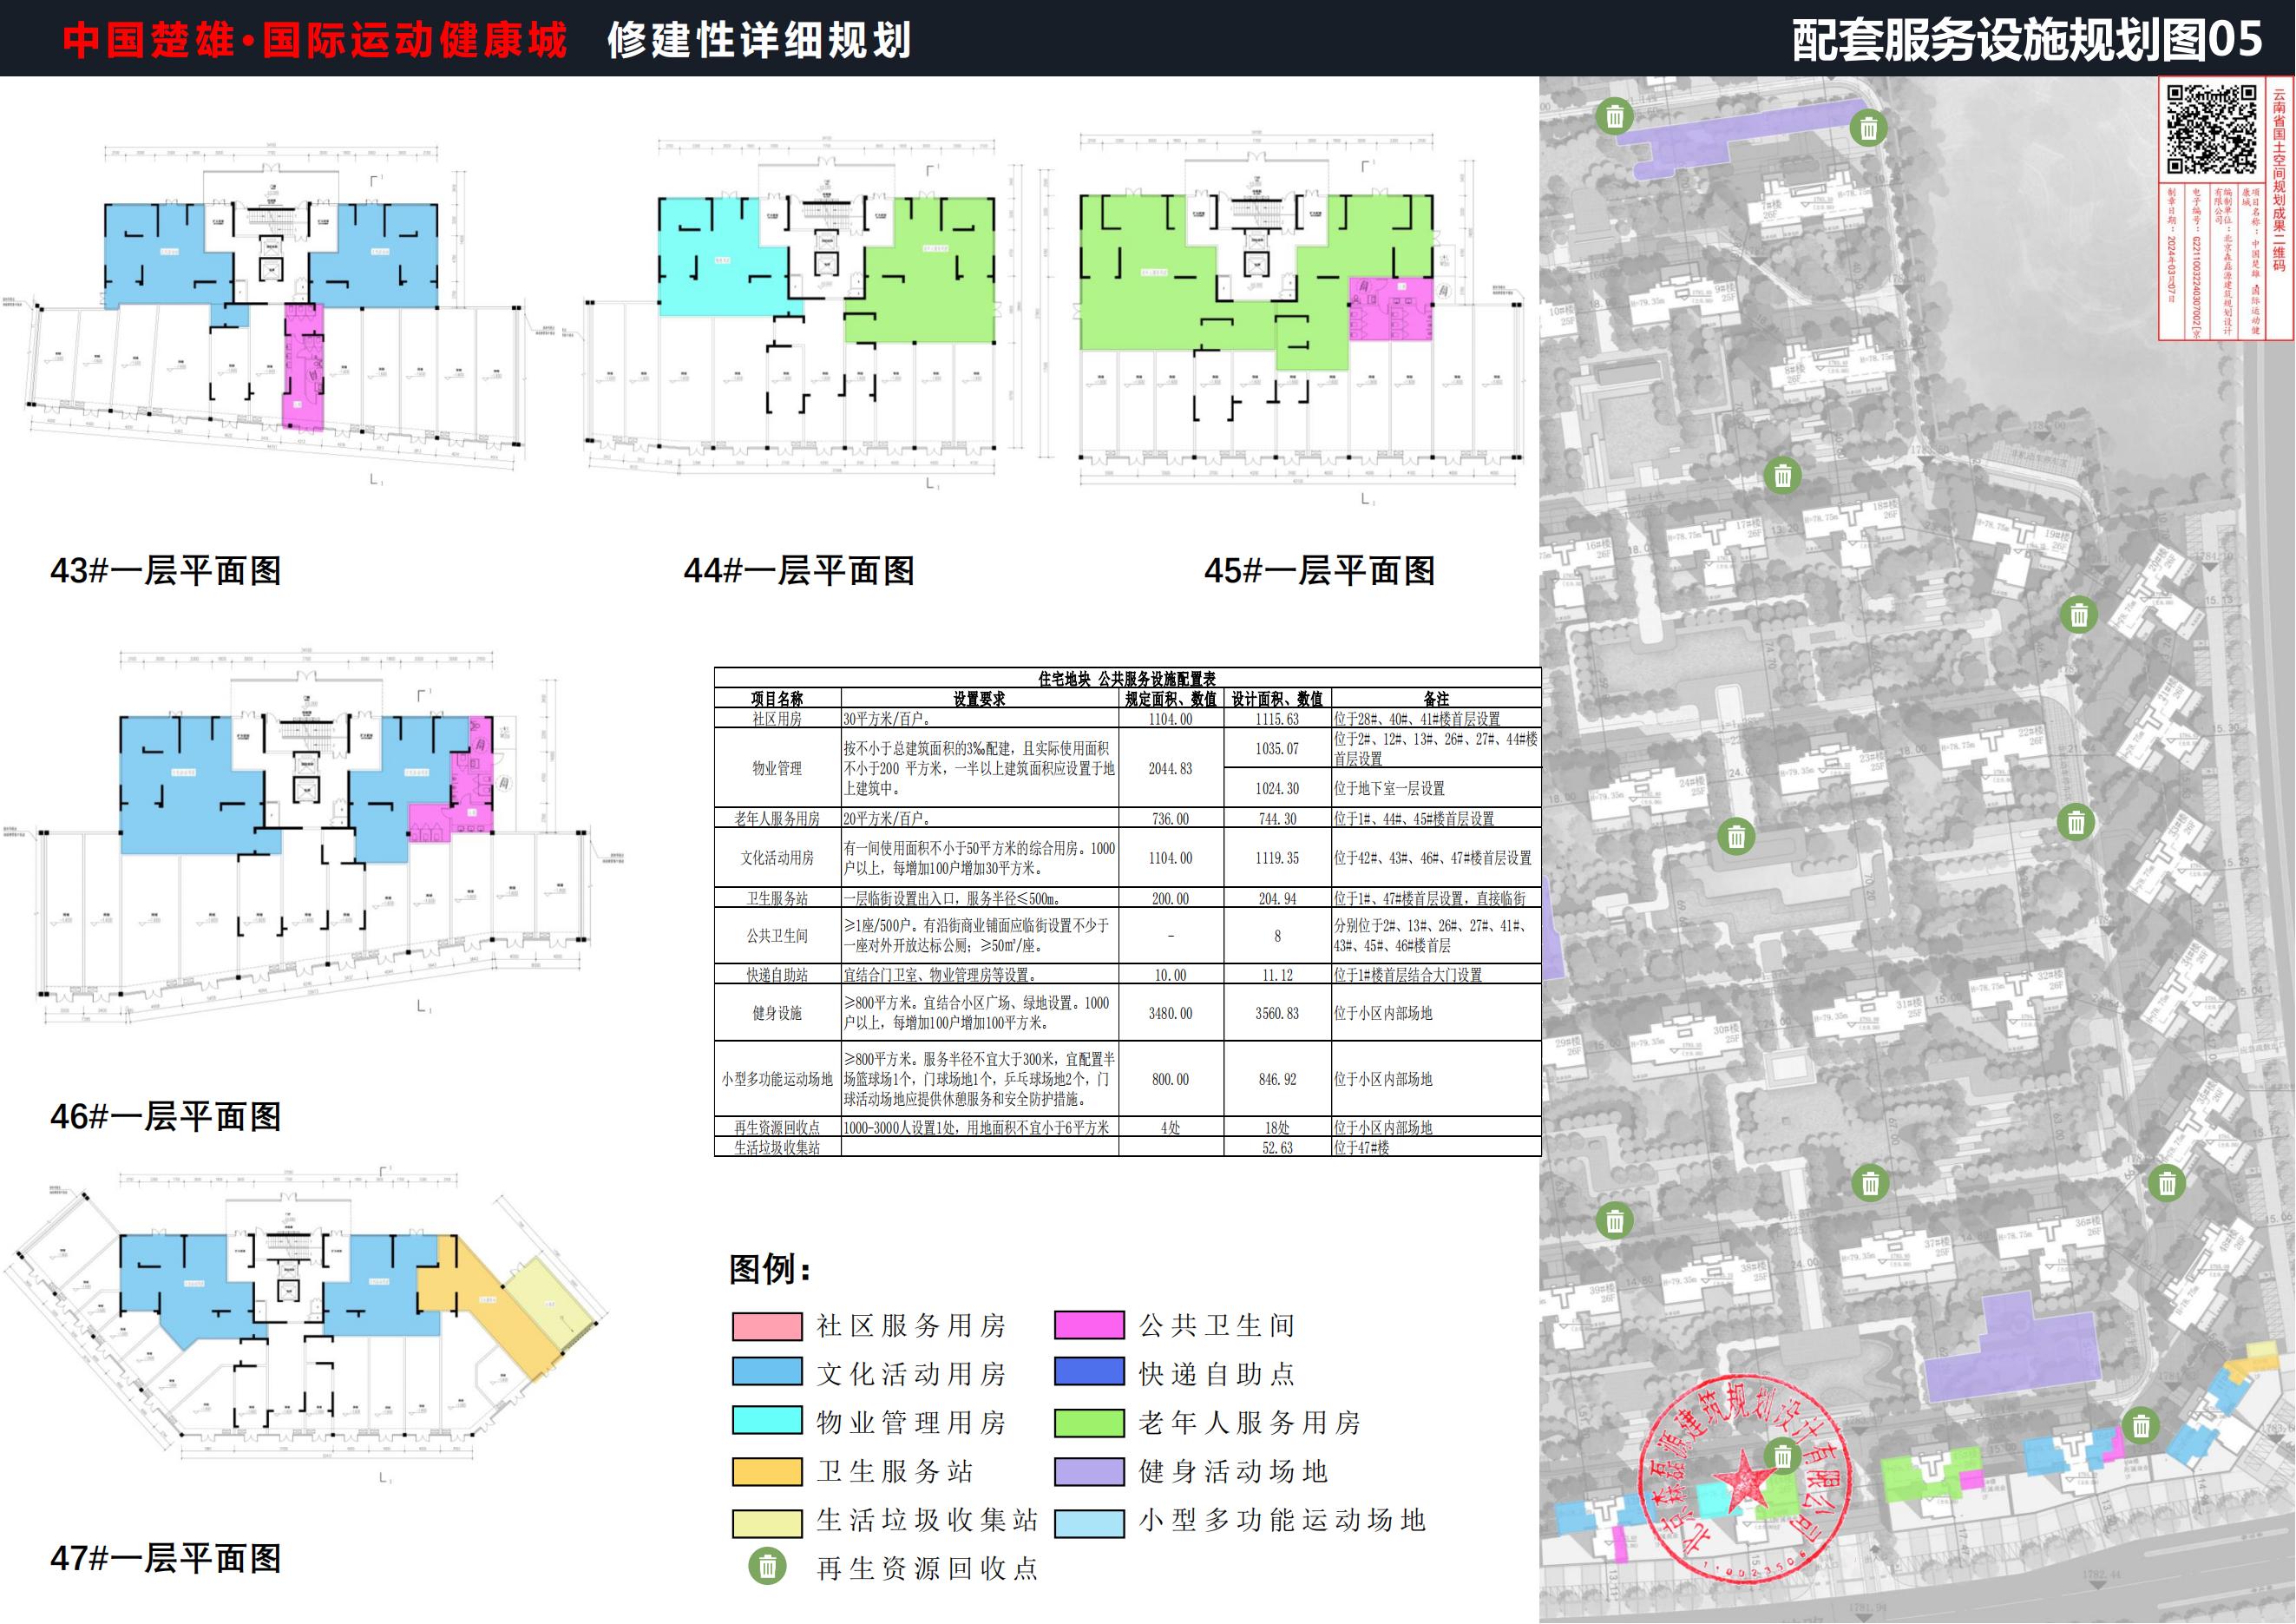The height and width of the screenshot is (1624, 2296).
Task: Click the 文化活动用房 row name cell
Action: (777, 858)
